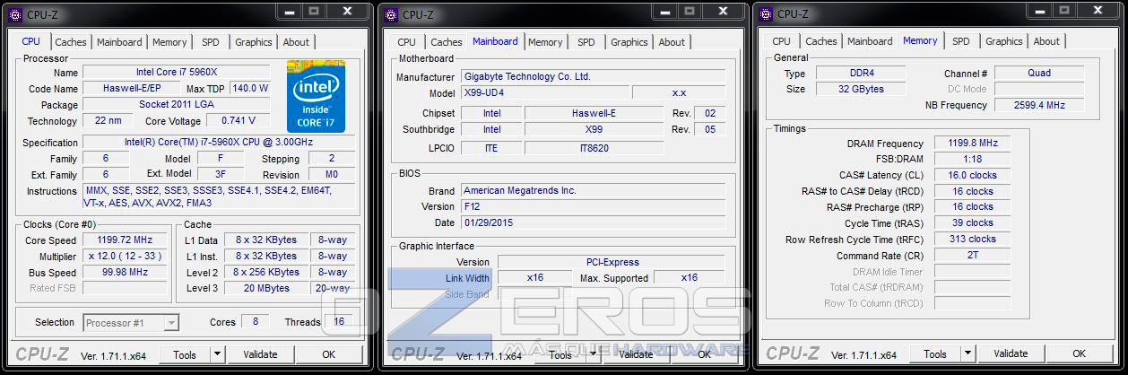Click OK button in left window
Viewport: 1128px width, 375px height.
329,355
